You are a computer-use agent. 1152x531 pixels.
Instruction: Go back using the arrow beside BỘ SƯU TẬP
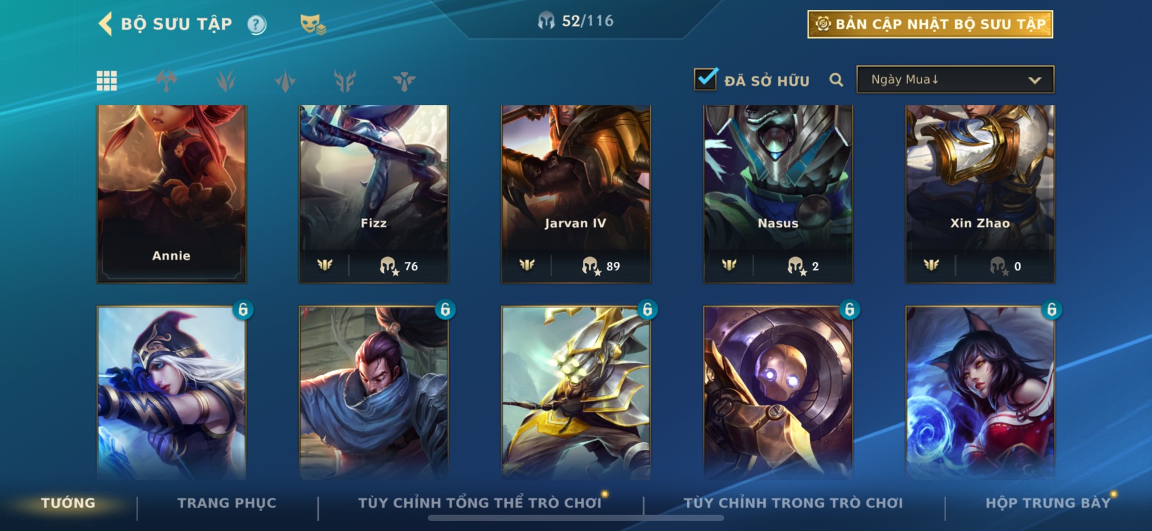pos(105,24)
